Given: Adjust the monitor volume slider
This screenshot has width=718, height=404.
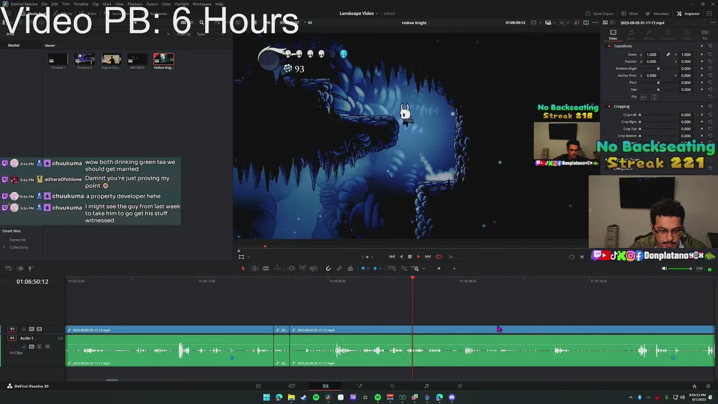Looking at the screenshot, I should [681, 268].
